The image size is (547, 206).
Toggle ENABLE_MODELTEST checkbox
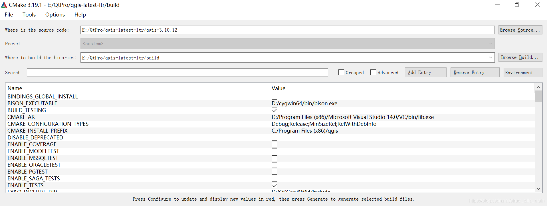coord(274,151)
